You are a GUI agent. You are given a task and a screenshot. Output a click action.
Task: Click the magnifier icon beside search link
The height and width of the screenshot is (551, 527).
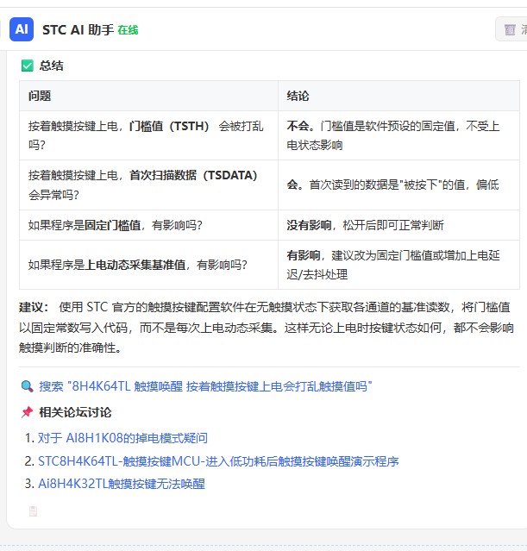click(27, 386)
